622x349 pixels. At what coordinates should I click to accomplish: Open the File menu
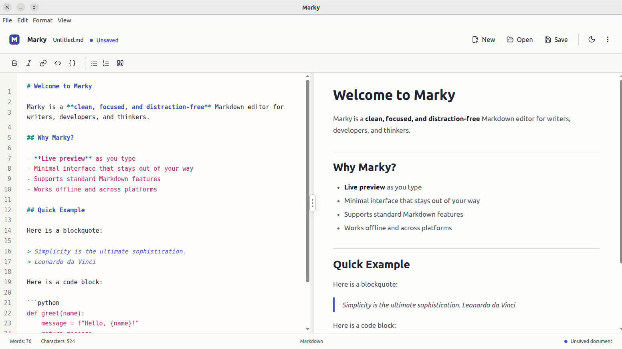[7, 20]
